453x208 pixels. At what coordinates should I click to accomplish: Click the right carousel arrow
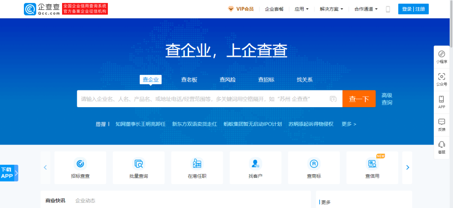coord(407,168)
